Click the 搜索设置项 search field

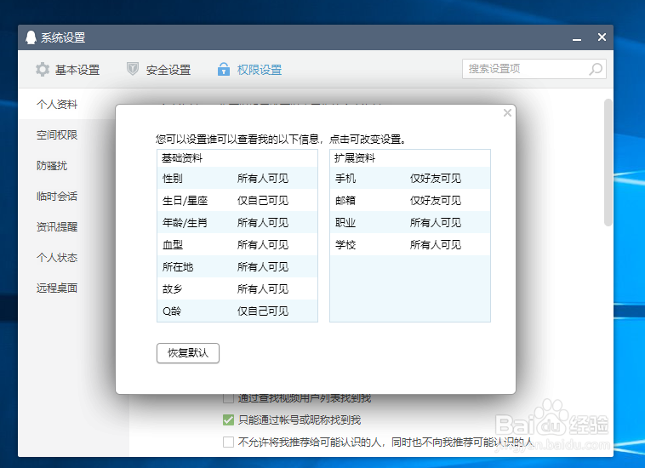tap(534, 69)
